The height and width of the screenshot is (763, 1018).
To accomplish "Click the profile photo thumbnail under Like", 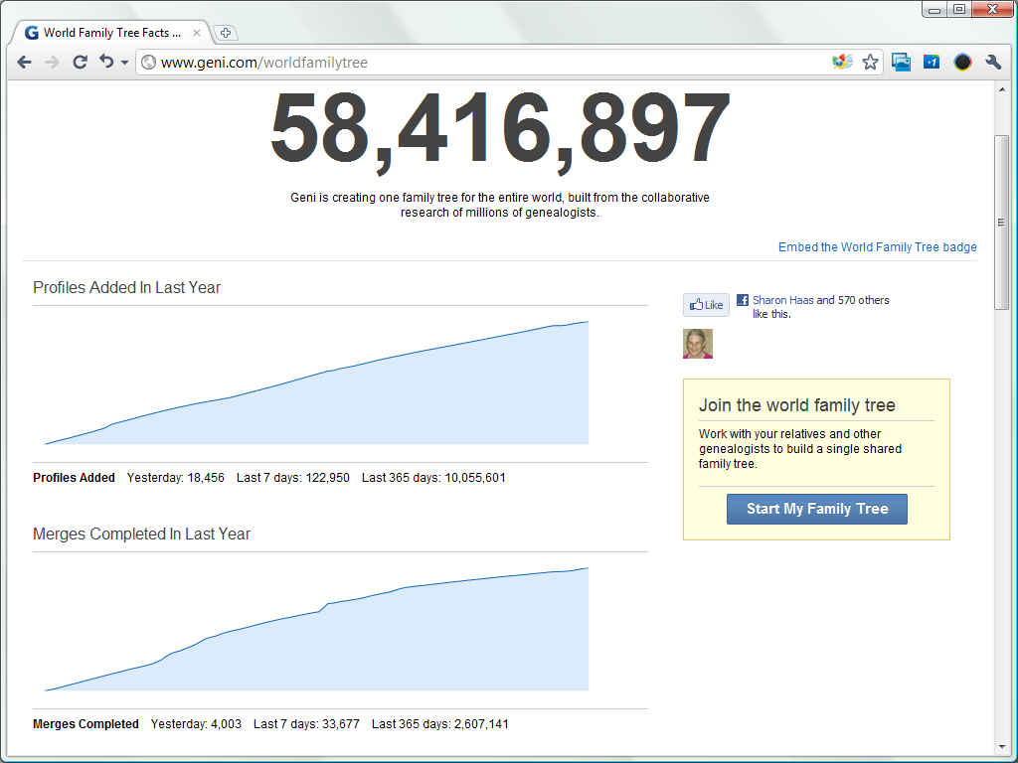I will 698,344.
